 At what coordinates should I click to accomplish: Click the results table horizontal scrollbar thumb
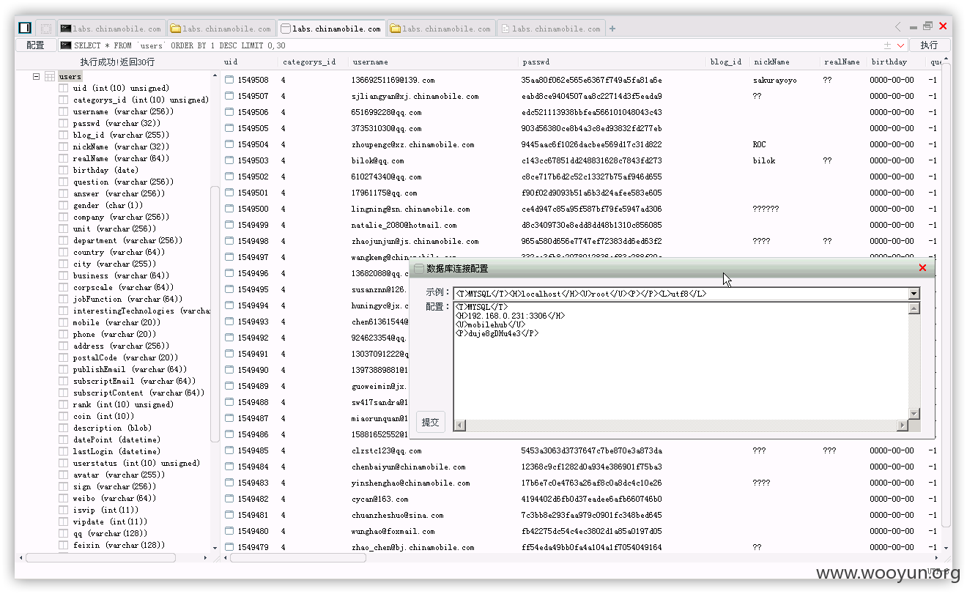[297, 557]
